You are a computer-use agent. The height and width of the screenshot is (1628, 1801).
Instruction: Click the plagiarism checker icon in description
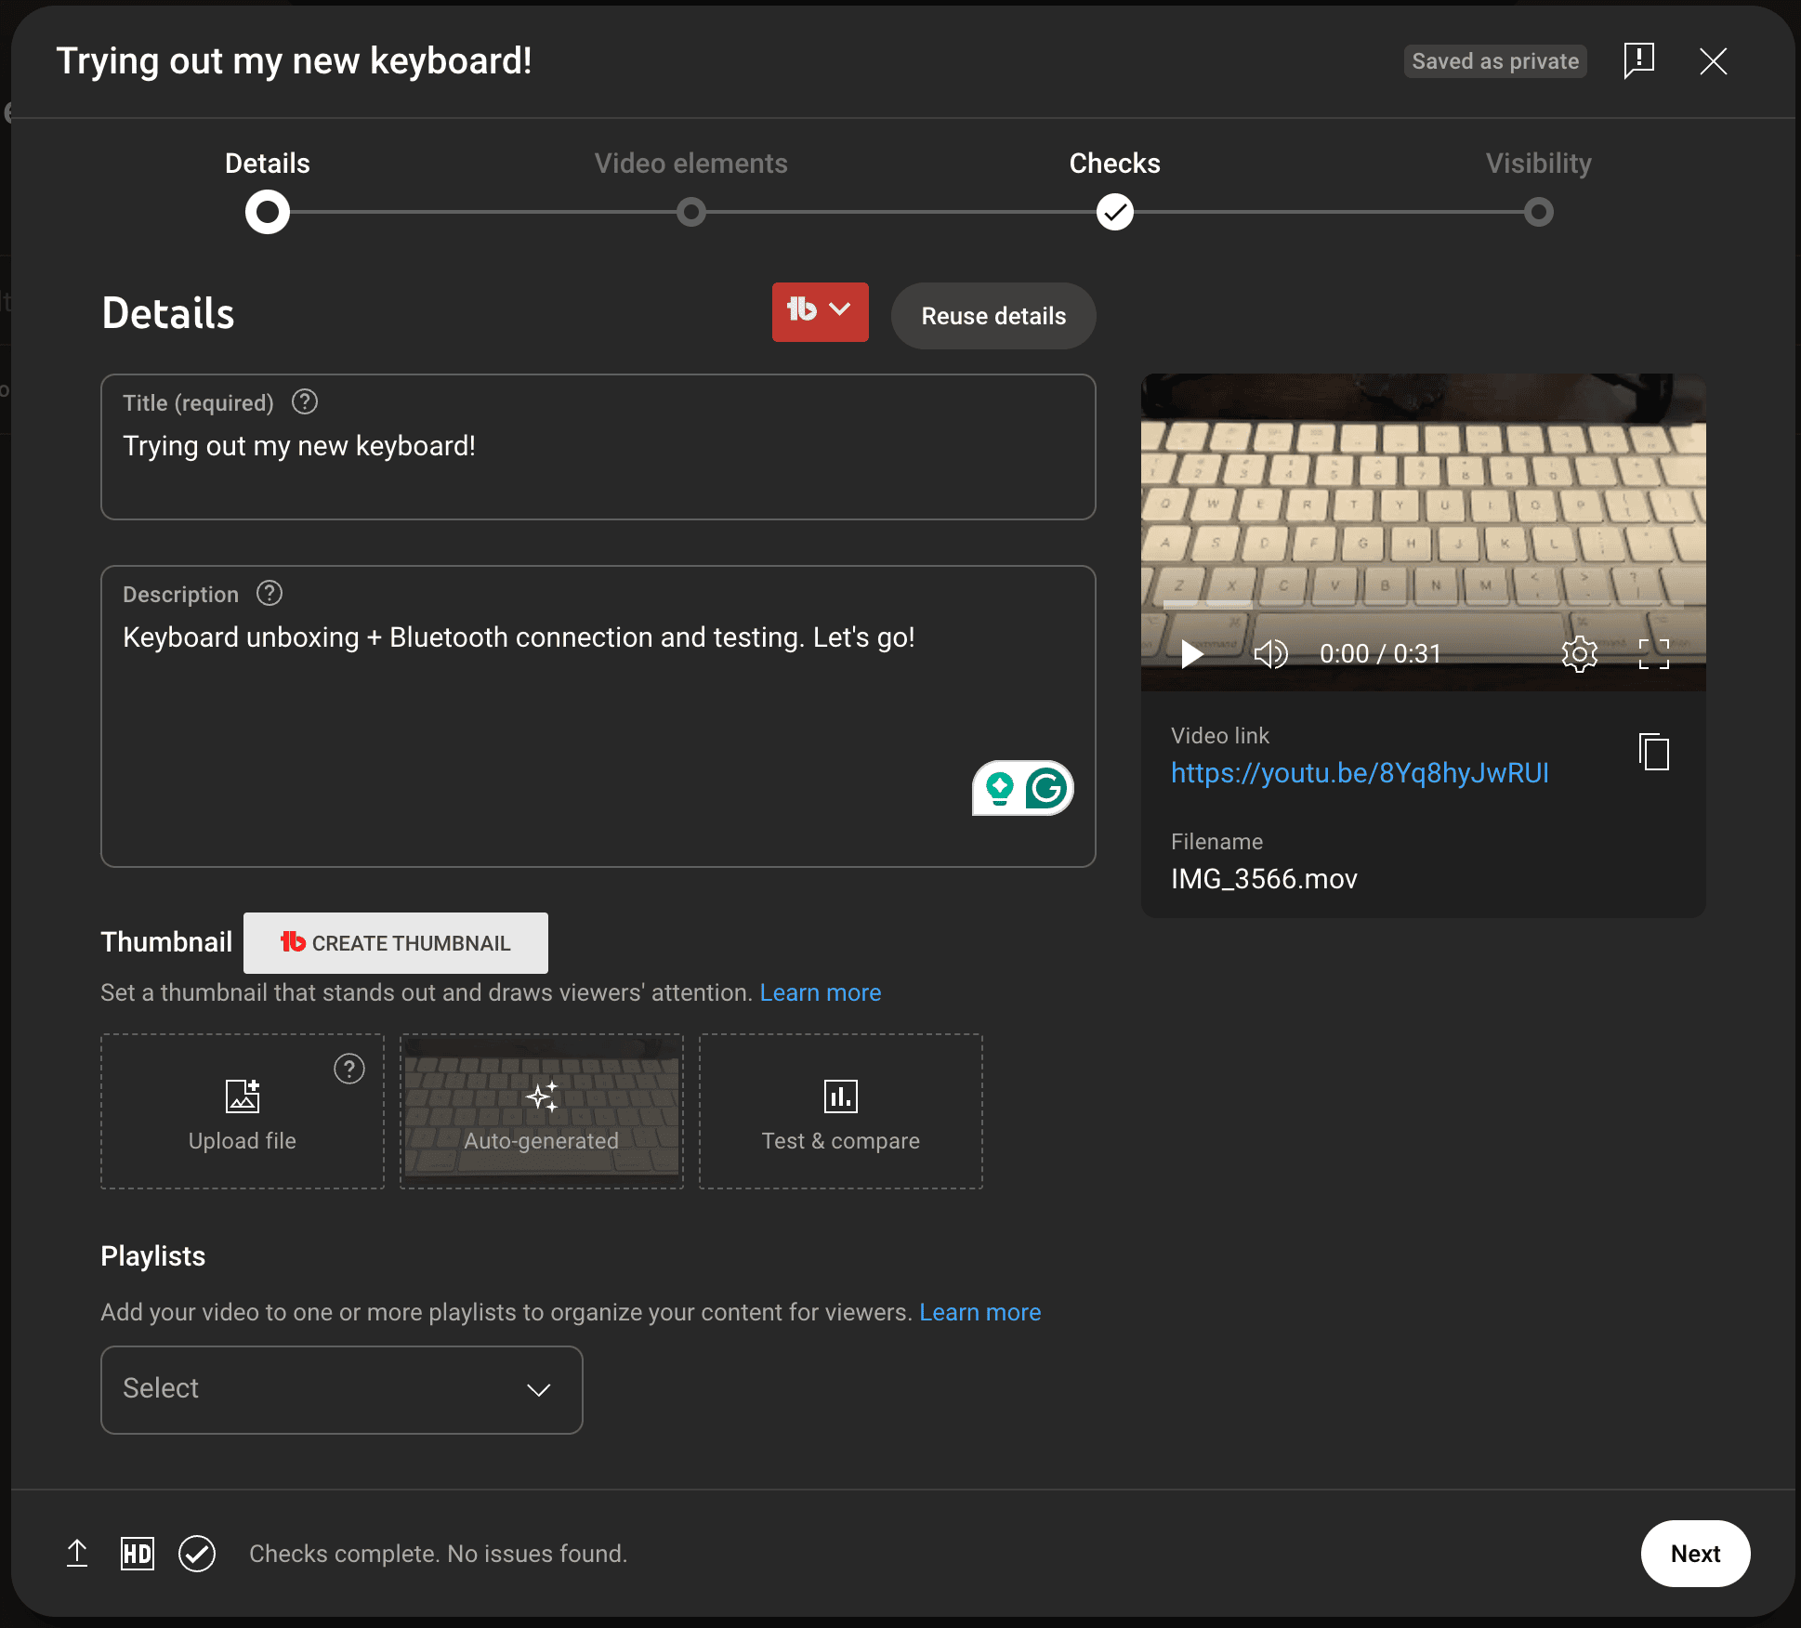1048,789
